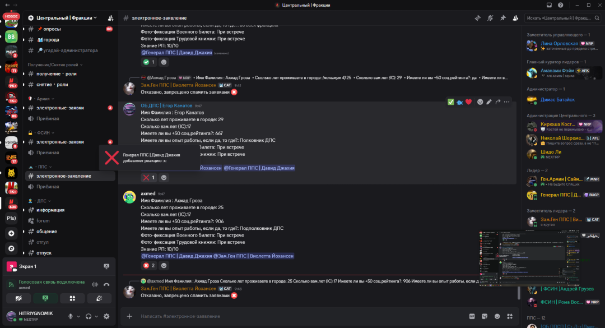Mute microphone in user panel

(71, 316)
